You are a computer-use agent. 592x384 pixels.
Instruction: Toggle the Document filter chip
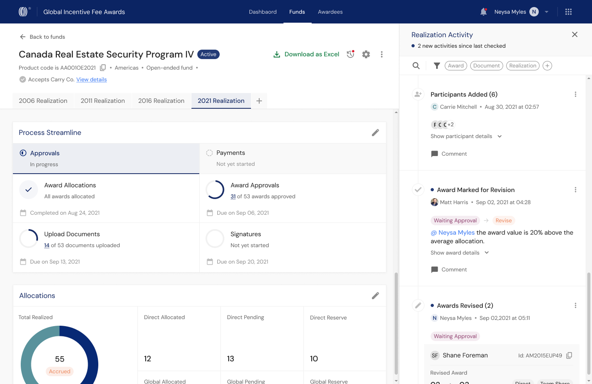pyautogui.click(x=487, y=66)
